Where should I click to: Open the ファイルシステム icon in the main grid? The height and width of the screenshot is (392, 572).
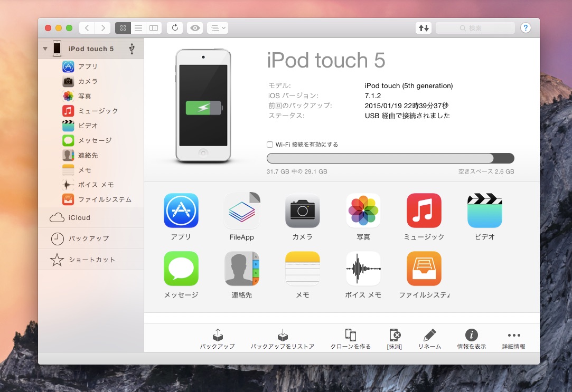[x=424, y=269]
